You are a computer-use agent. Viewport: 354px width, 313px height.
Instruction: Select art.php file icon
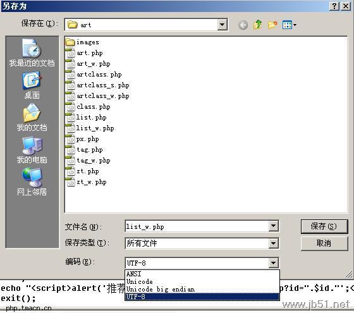tap(70, 53)
